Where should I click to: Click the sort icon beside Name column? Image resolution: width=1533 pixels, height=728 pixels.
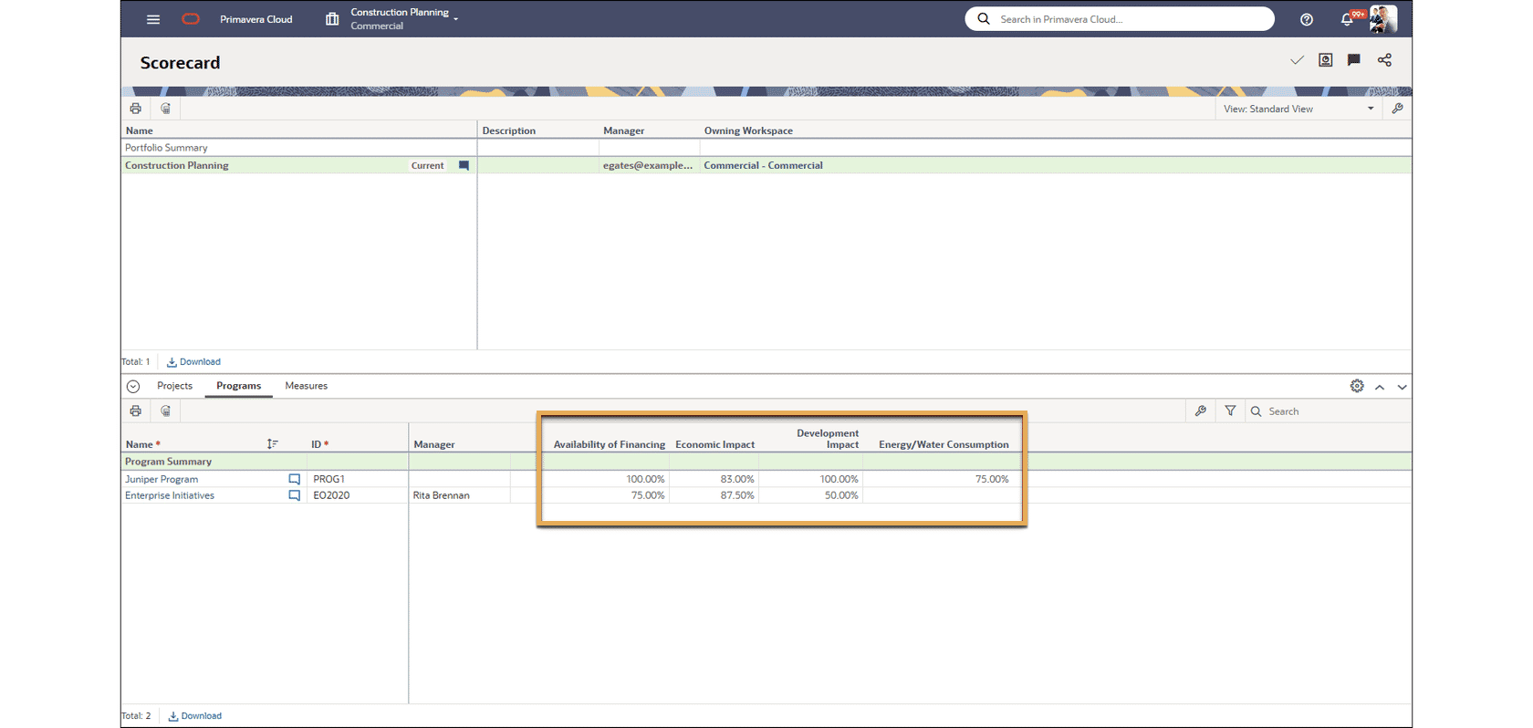tap(272, 444)
